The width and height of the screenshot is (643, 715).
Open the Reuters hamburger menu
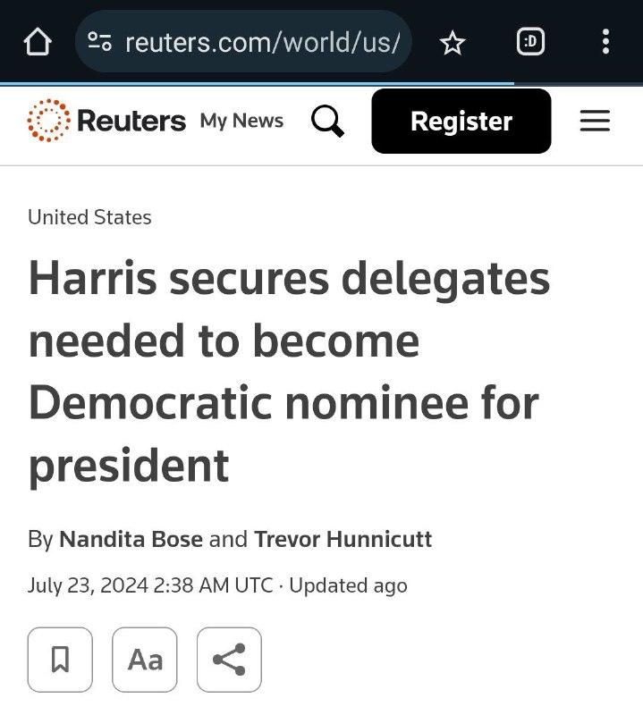pyautogui.click(x=595, y=121)
